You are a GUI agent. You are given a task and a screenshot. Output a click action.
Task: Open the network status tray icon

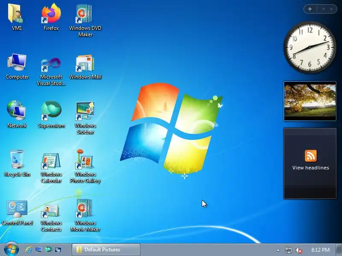[288, 250]
